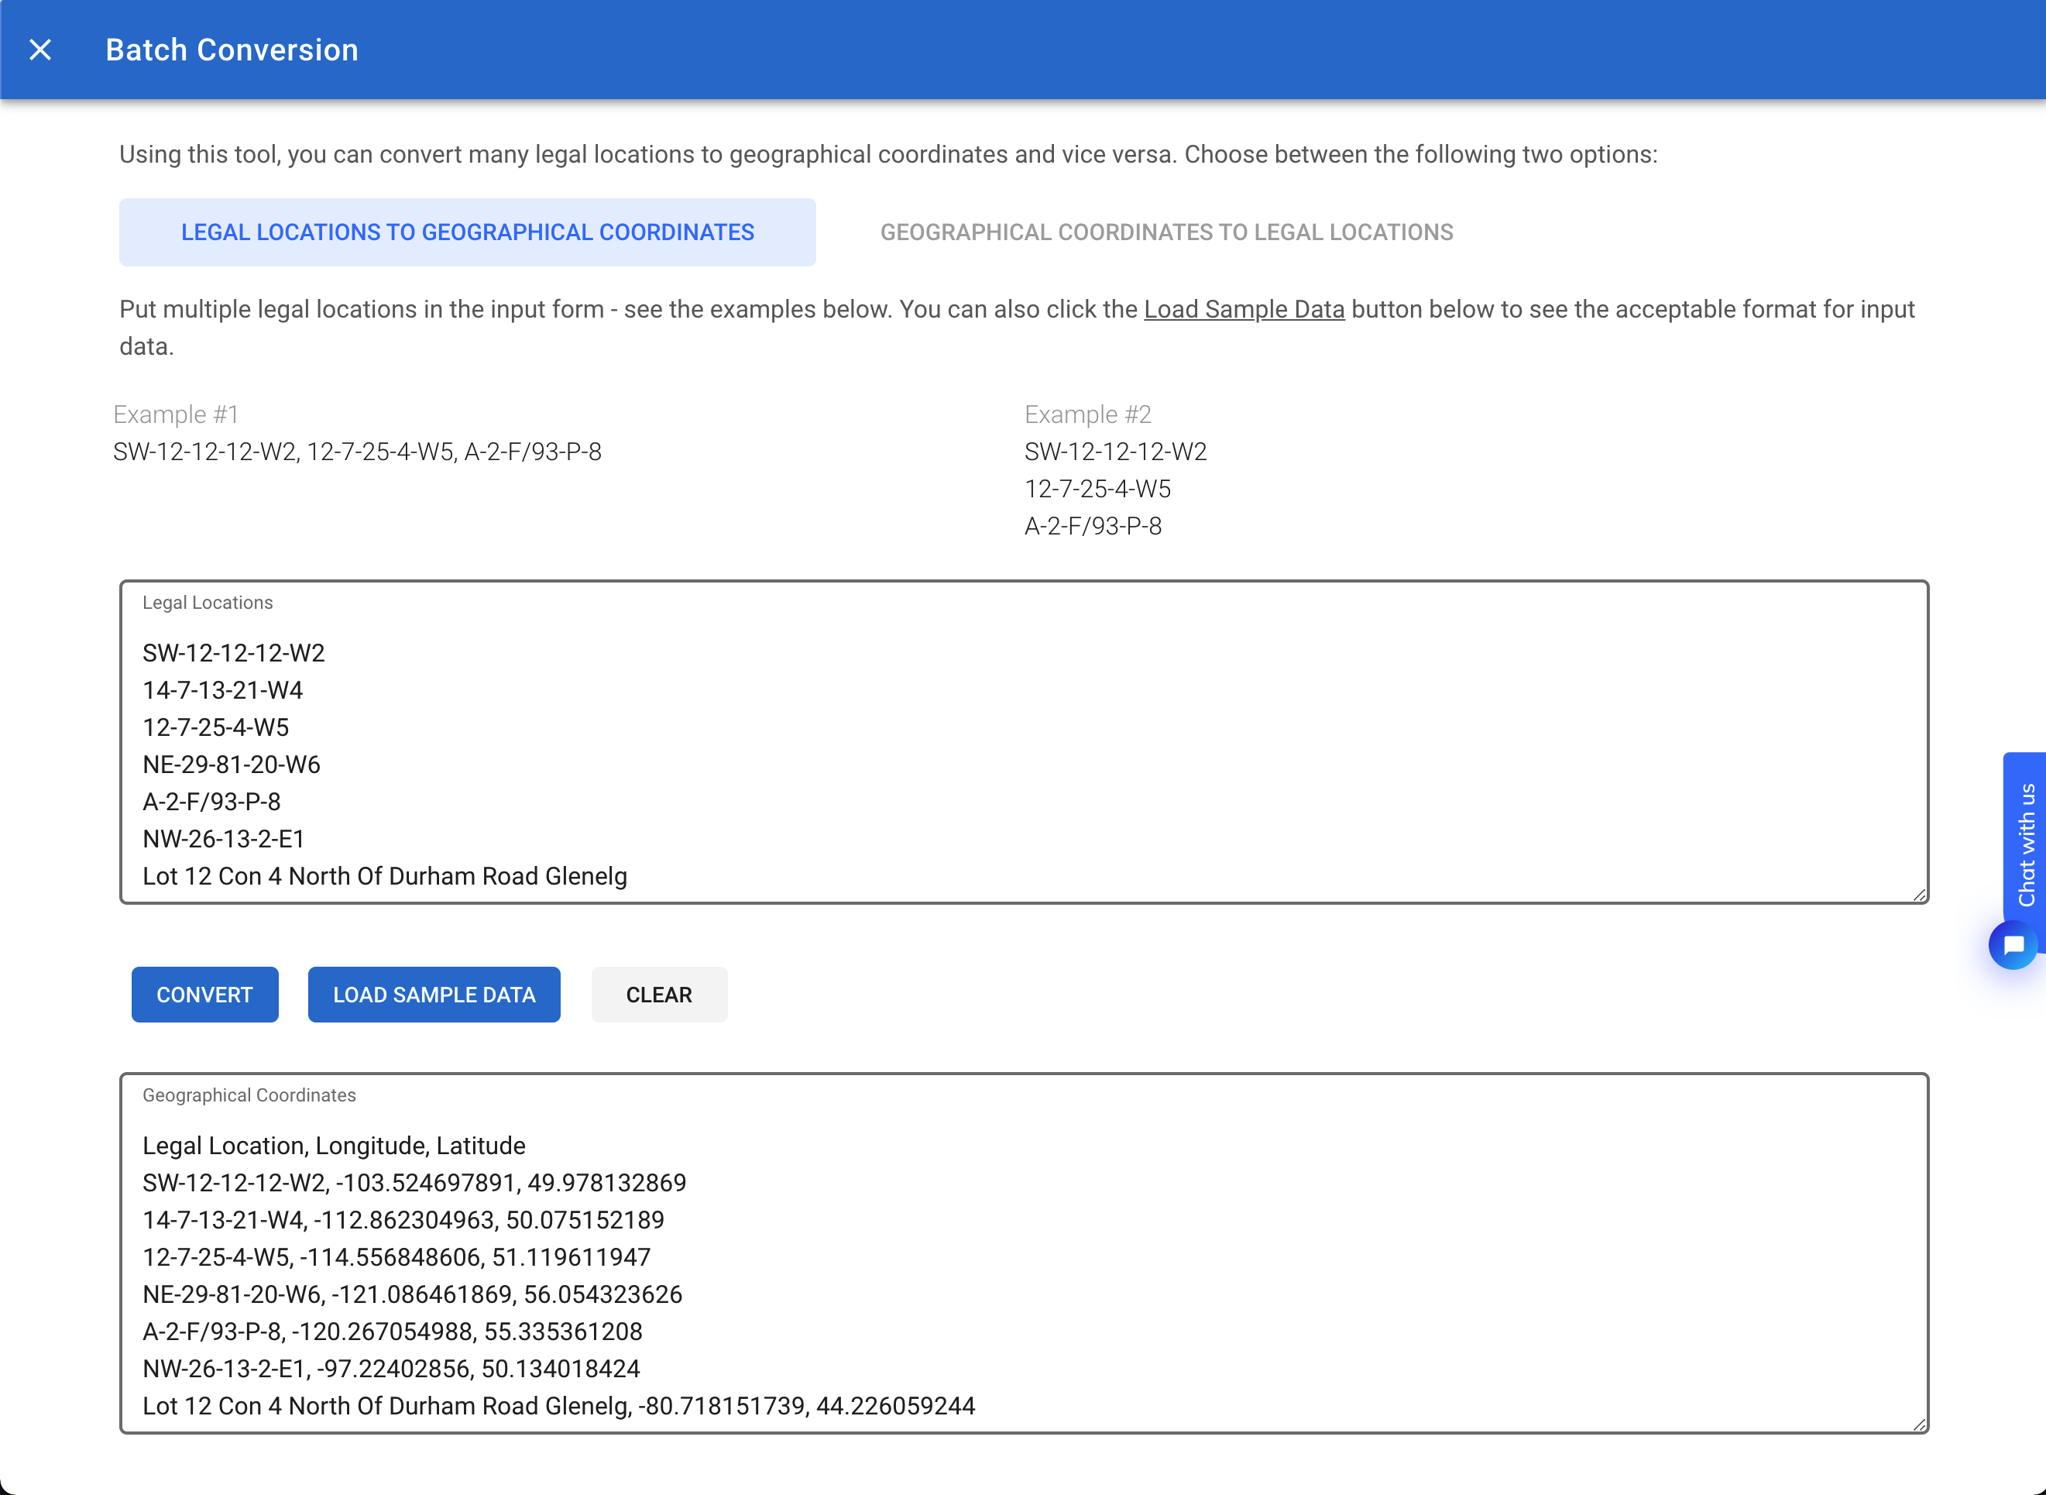Click the Example #2 A-2-F/93-P-8 line
Viewport: 2046px width, 1495px height.
1092,526
